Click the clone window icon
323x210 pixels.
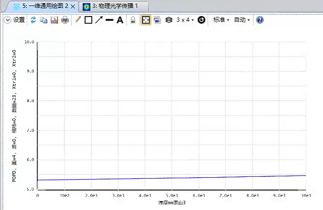157,20
